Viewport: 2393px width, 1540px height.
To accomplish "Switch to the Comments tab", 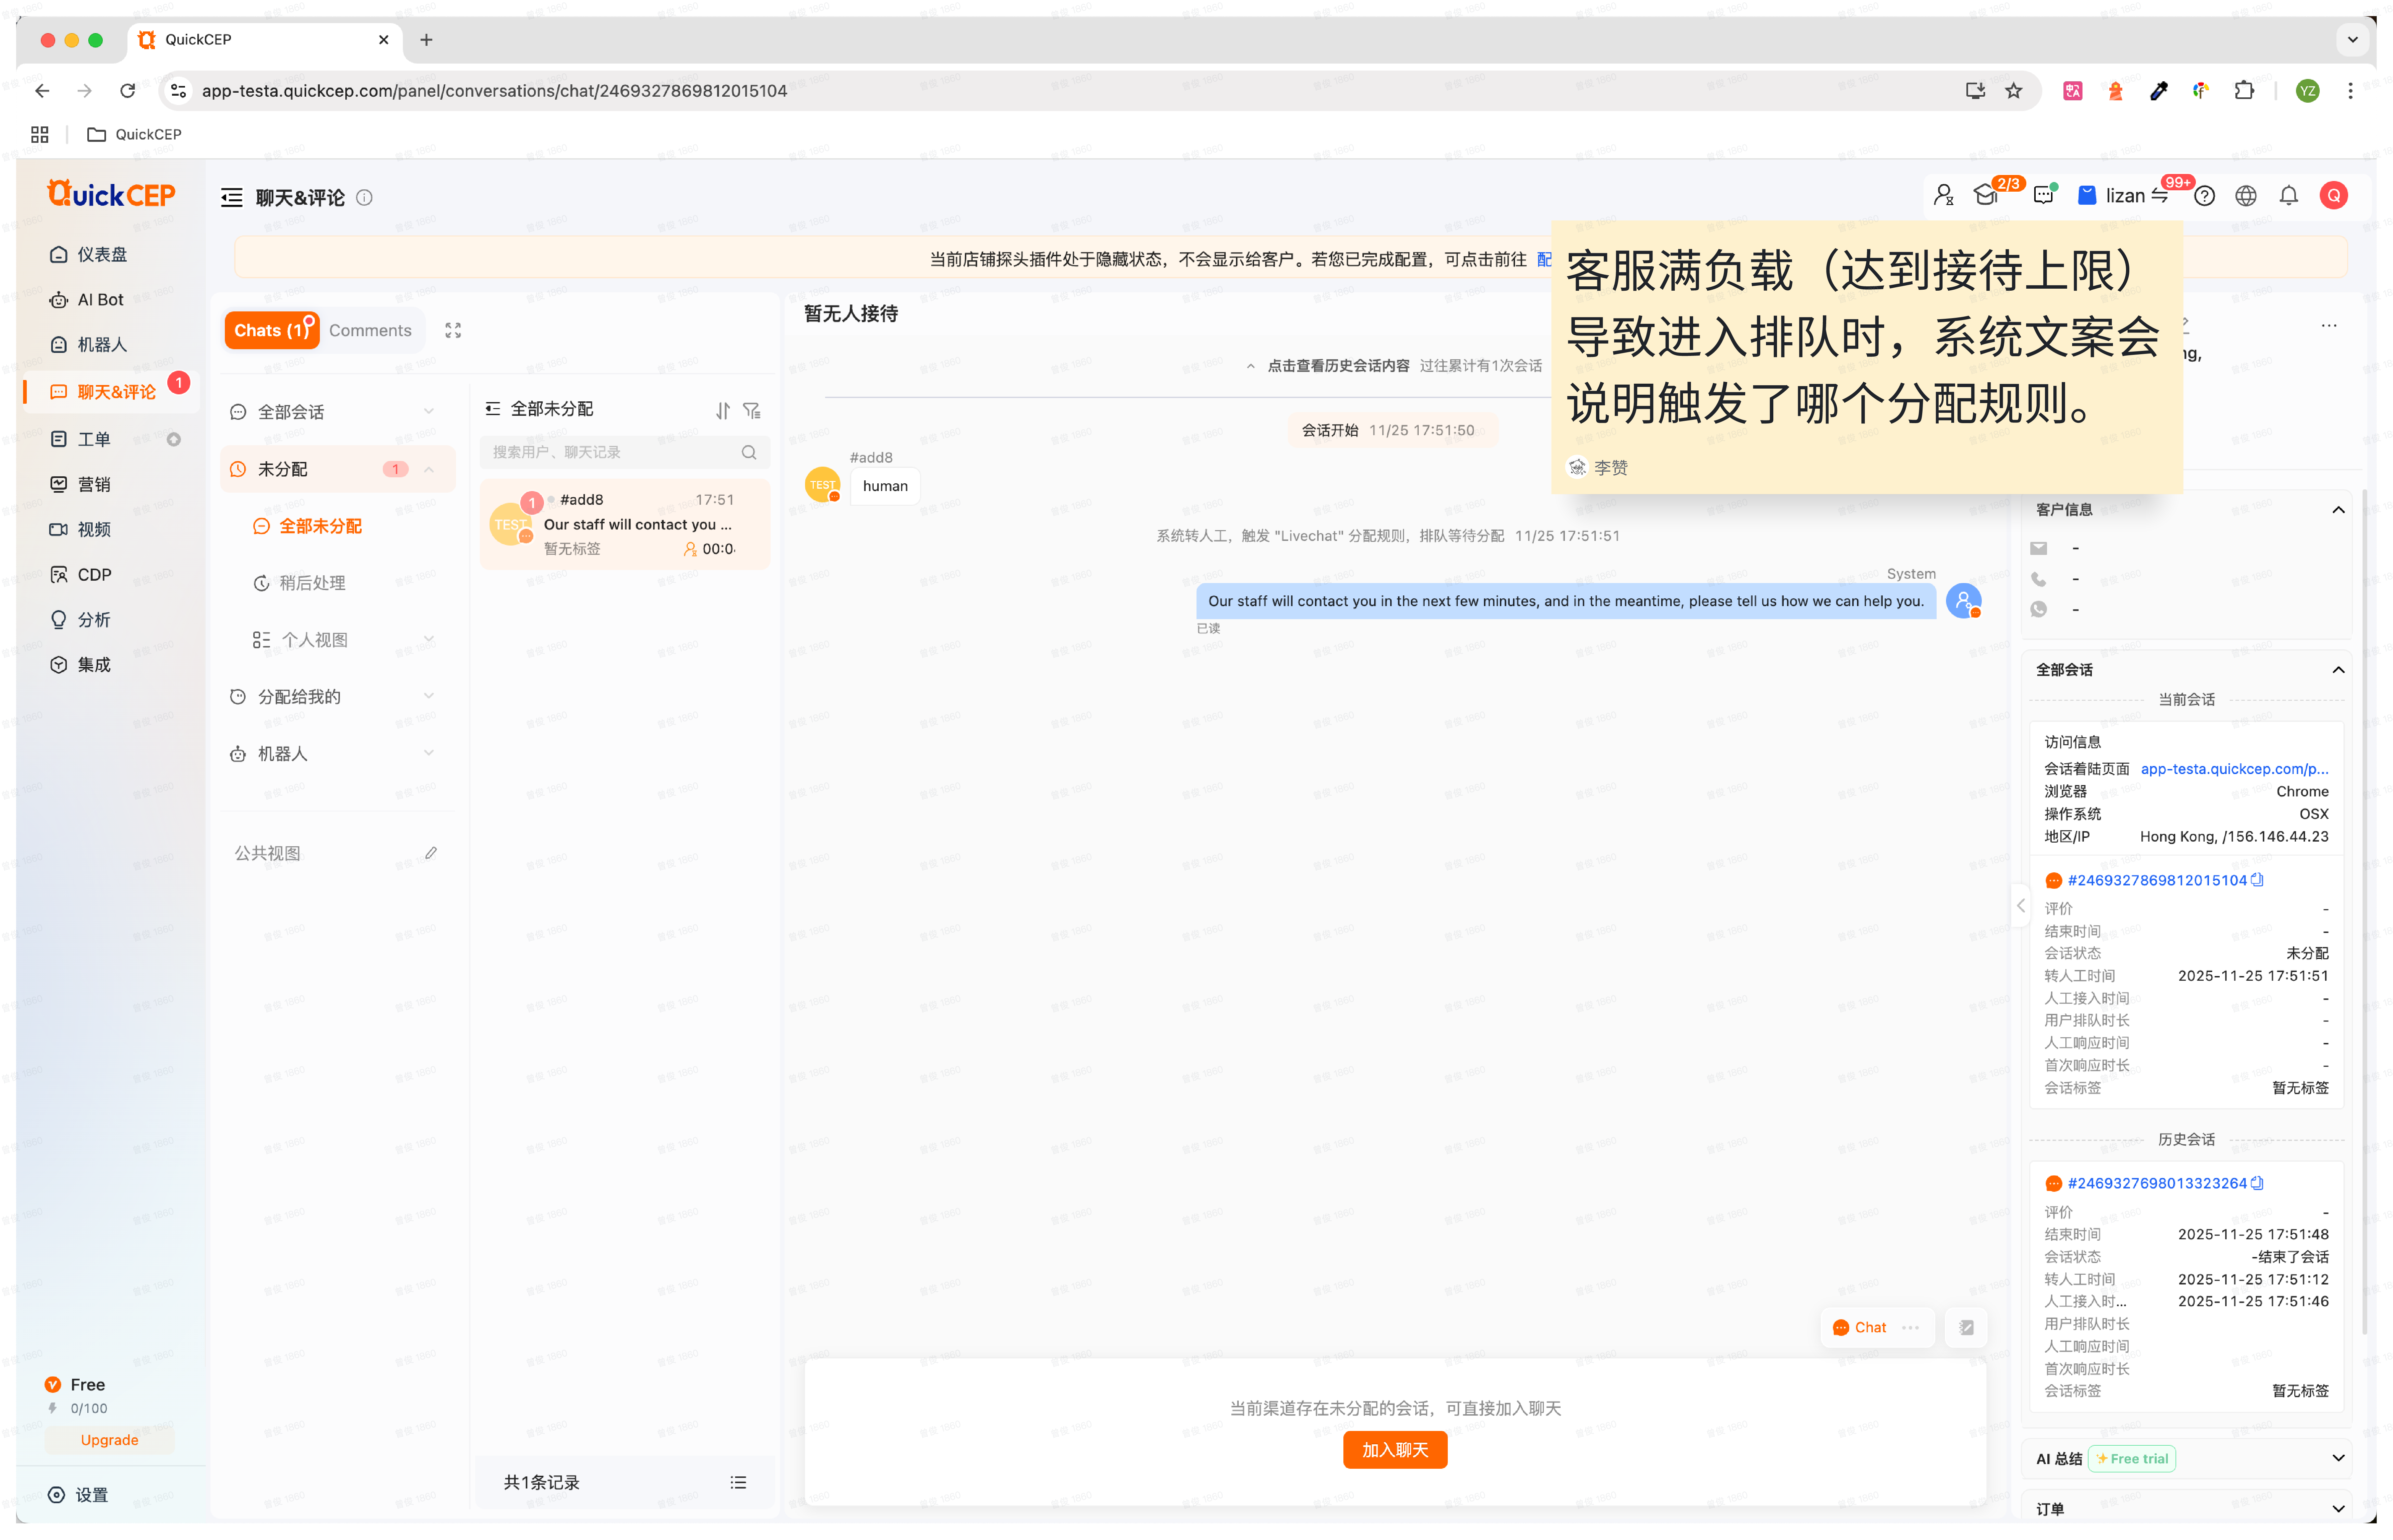I will point(370,330).
